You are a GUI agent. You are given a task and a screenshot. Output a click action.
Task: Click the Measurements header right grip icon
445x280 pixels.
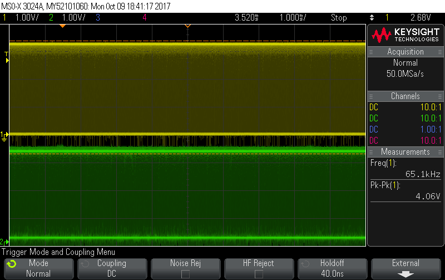440,152
